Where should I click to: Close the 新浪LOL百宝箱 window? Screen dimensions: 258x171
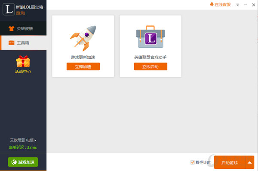(x=254, y=5)
